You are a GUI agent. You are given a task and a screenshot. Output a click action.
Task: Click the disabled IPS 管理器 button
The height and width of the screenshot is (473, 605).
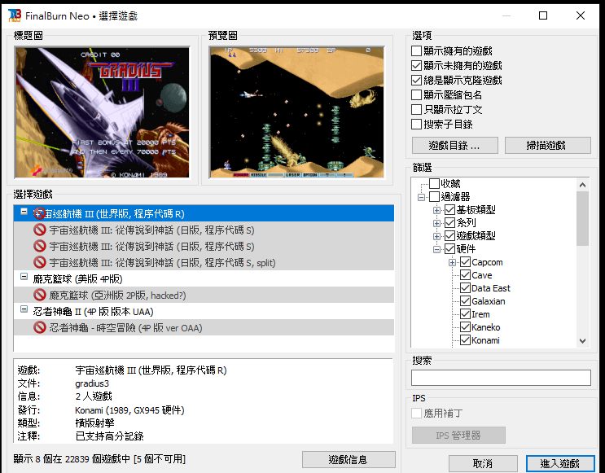(458, 436)
